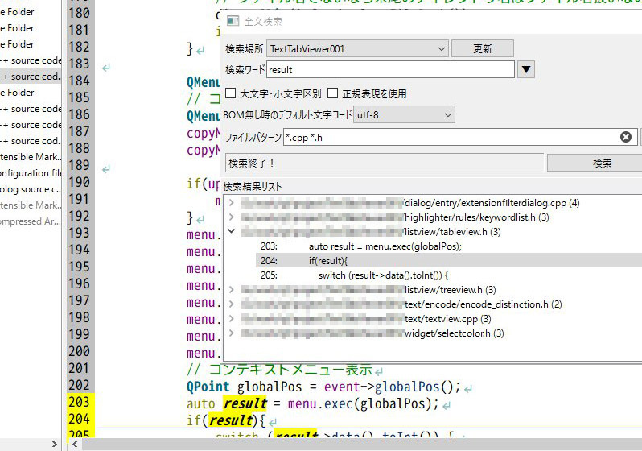Open 検索場所 dropdown showing TextTabViewer001
Viewport: 642px width, 451px height.
[x=356, y=49]
